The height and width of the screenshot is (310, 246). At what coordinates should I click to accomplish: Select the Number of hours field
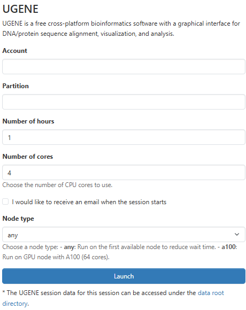[124, 137]
